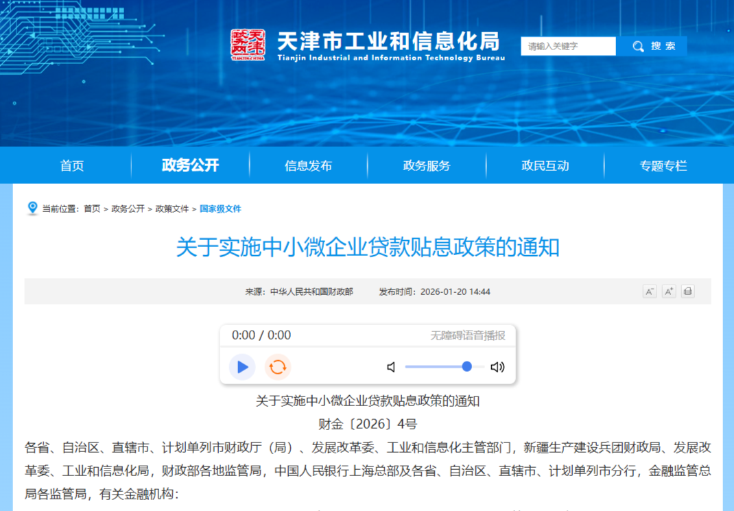This screenshot has width=734, height=511.
Task: Open the 专题专栏 menu item
Action: (663, 165)
